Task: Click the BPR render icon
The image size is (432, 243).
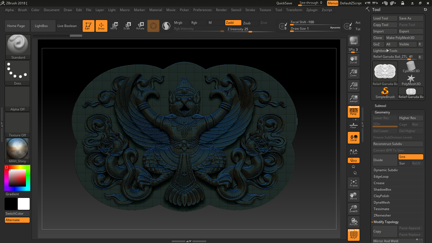Action: pyautogui.click(x=353, y=40)
